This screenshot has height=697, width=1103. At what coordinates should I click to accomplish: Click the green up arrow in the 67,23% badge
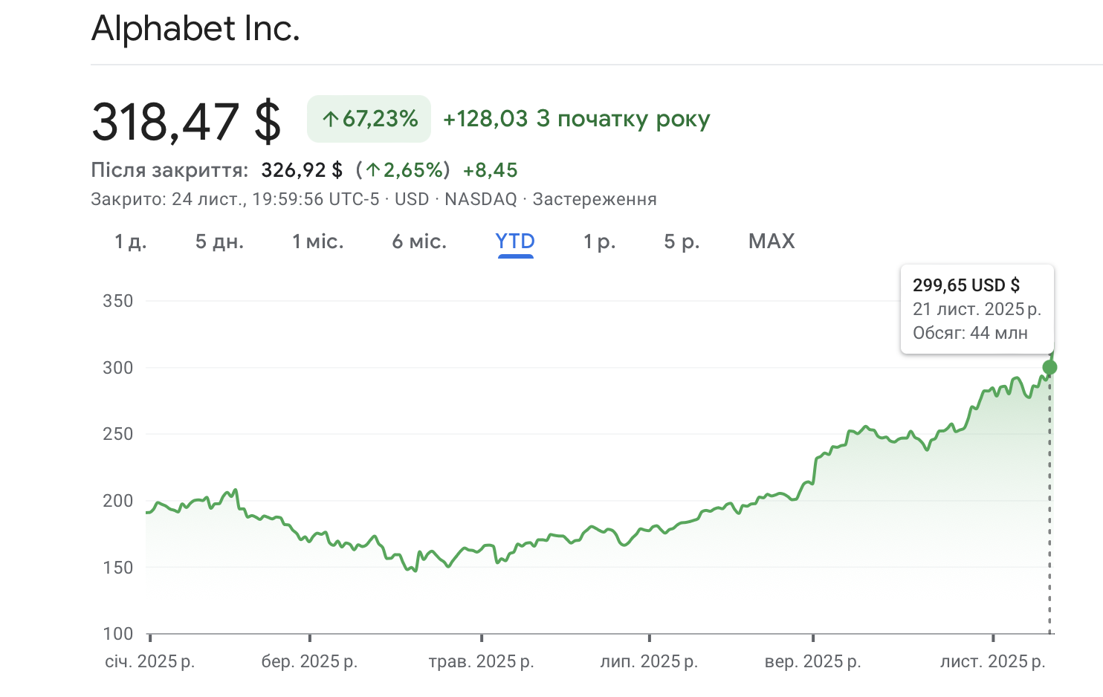click(x=330, y=120)
